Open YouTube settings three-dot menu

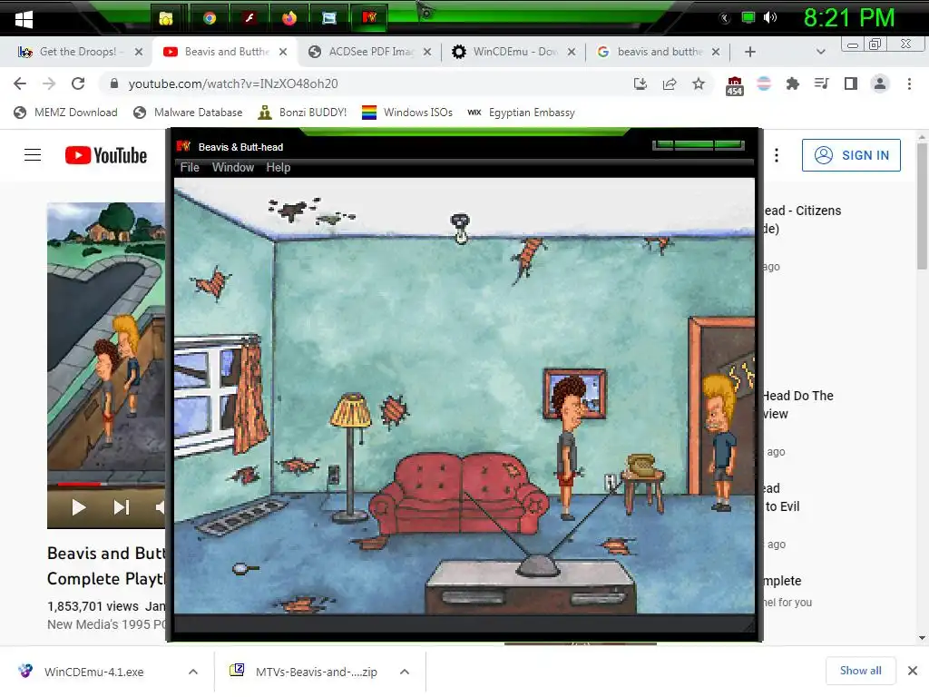tap(777, 155)
